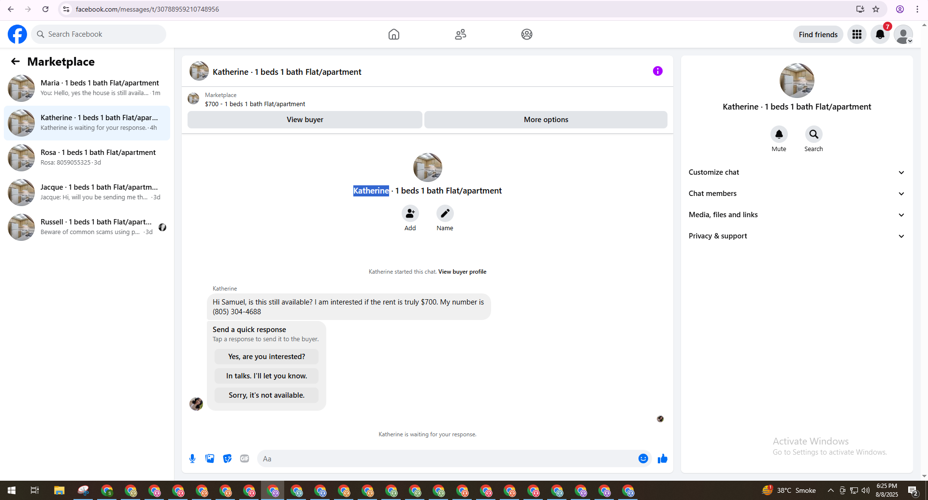
Task: Expand Media, files and links section
Action: point(797,215)
